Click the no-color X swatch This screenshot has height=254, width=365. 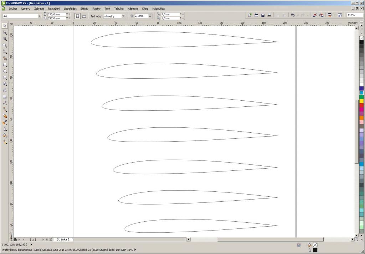[361, 38]
